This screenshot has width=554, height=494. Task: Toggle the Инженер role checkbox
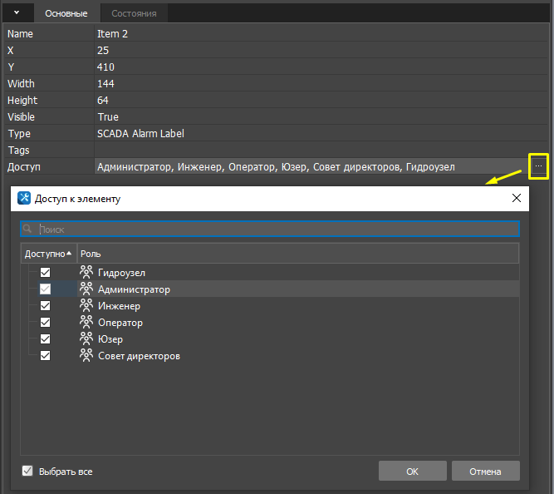[x=46, y=306]
